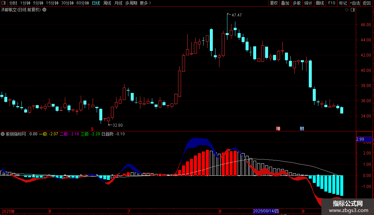Switch to 周线 weekly chart
This screenshot has height=215, width=374.
click(x=107, y=3)
